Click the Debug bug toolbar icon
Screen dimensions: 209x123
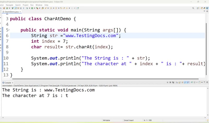[x=27, y=8]
